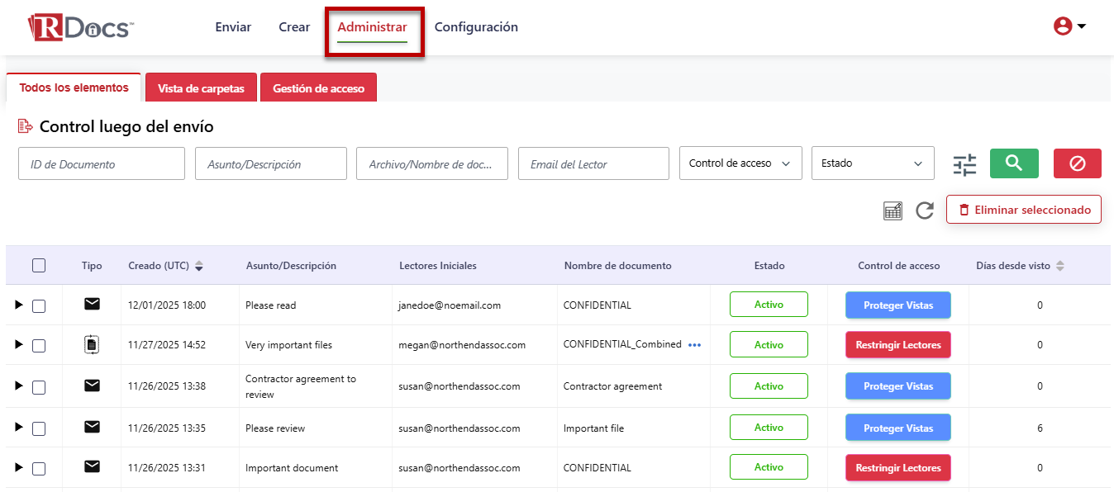Open the Configuración menu
Viewport: 1114px width, 492px height.
click(476, 27)
